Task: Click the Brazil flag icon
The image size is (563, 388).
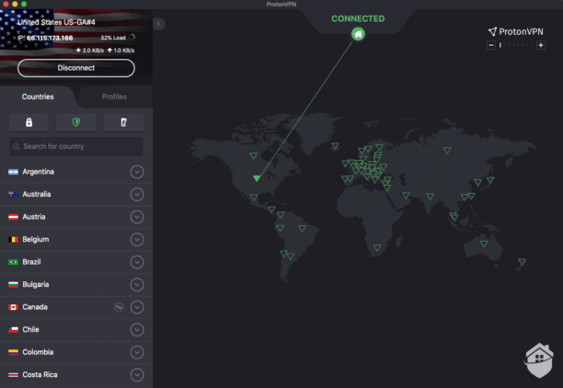Action: [x=13, y=262]
